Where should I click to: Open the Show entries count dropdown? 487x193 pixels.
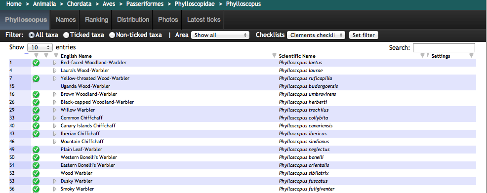click(x=40, y=47)
